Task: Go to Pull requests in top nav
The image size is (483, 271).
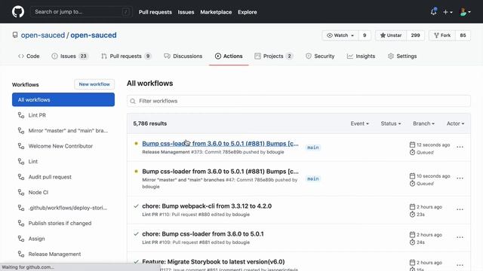Action: click(155, 12)
